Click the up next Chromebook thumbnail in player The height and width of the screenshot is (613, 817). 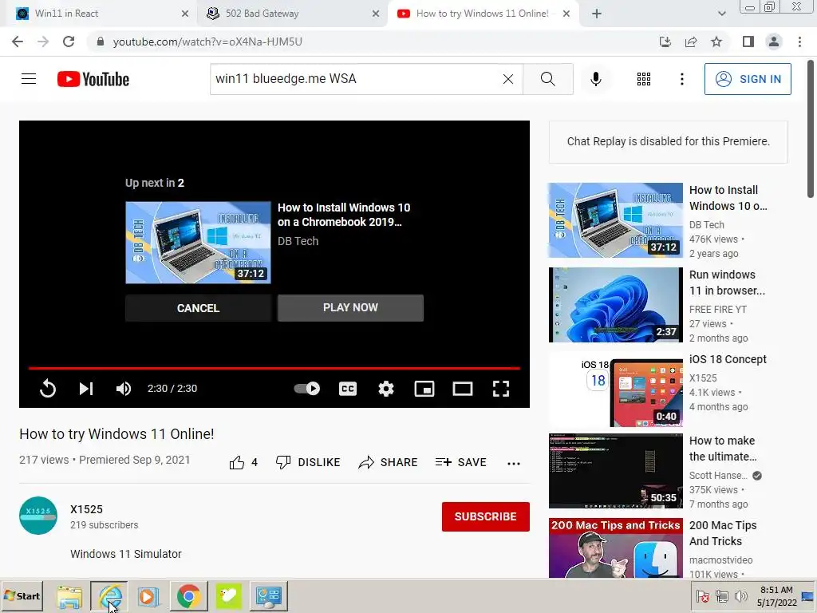pos(198,243)
